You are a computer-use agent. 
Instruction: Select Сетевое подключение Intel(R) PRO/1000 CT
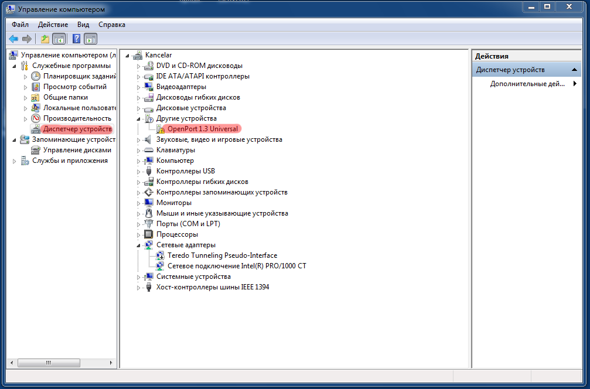(x=236, y=266)
